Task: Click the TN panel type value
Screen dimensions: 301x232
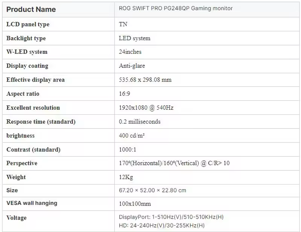Action: click(x=123, y=24)
